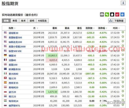Switch to the 技术 tab
The height and width of the screenshot is (108, 129).
coord(23,21)
